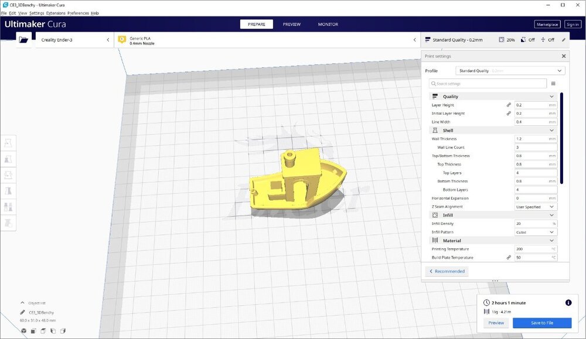Click the pencil icon next to CE3_3DBenchy
The width and height of the screenshot is (586, 339).
coord(22,312)
